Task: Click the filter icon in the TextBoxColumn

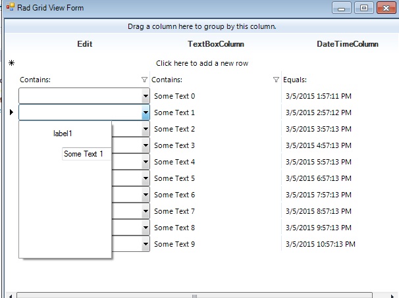Action: (276, 80)
